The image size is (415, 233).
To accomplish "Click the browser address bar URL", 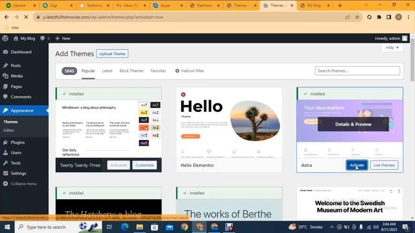I will [103, 17].
